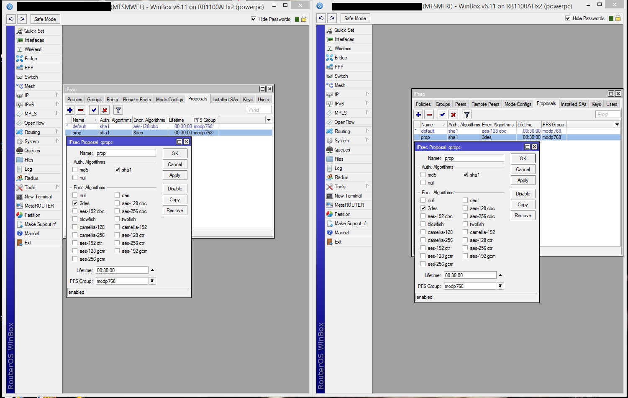Open Queues in MTSMWEL sidebar
Viewport: 628px width, 398px height.
(38, 151)
